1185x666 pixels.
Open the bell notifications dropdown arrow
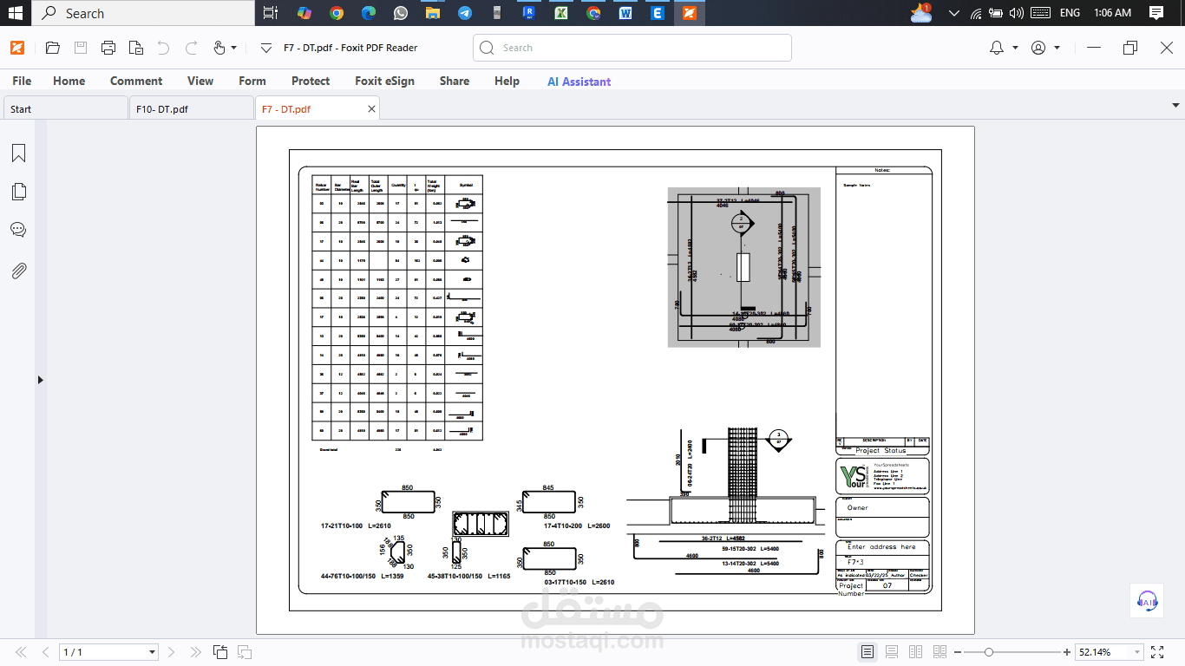click(1015, 48)
